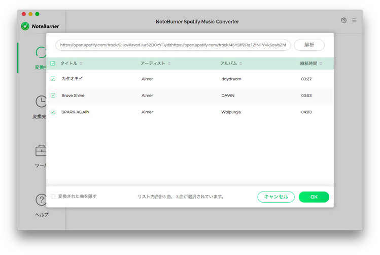The width and height of the screenshot is (380, 255).
Task: Toggle the select-all checkbox in header
Action: pos(53,63)
